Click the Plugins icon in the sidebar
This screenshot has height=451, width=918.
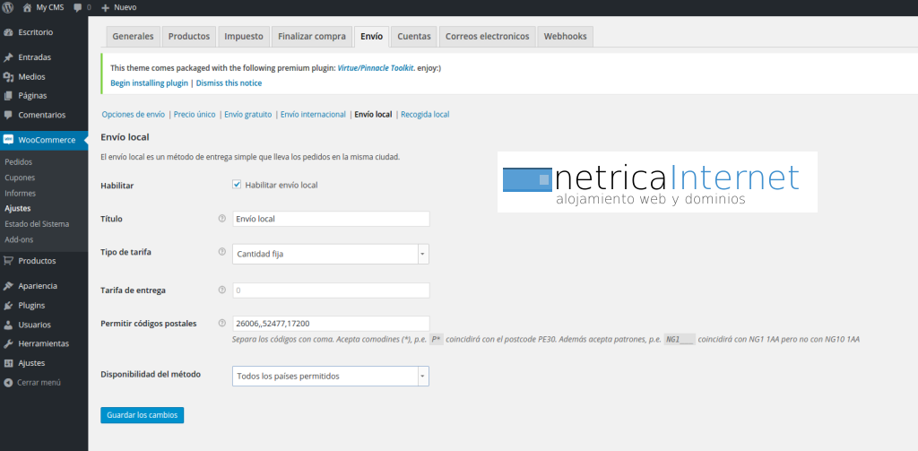(x=9, y=305)
